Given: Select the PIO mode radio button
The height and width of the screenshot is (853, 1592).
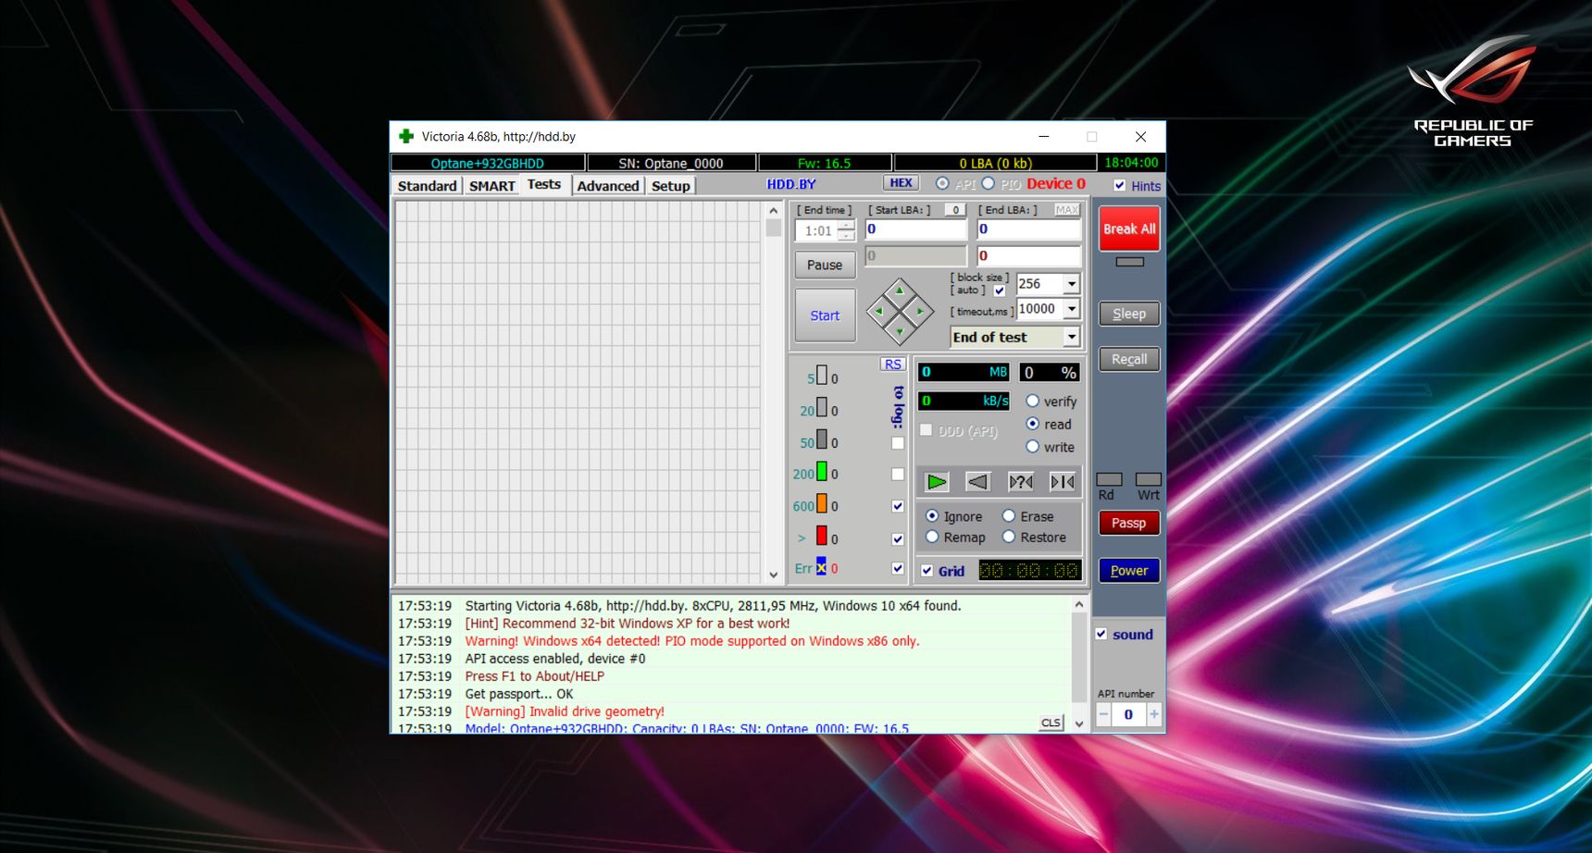Looking at the screenshot, I should click(x=989, y=183).
